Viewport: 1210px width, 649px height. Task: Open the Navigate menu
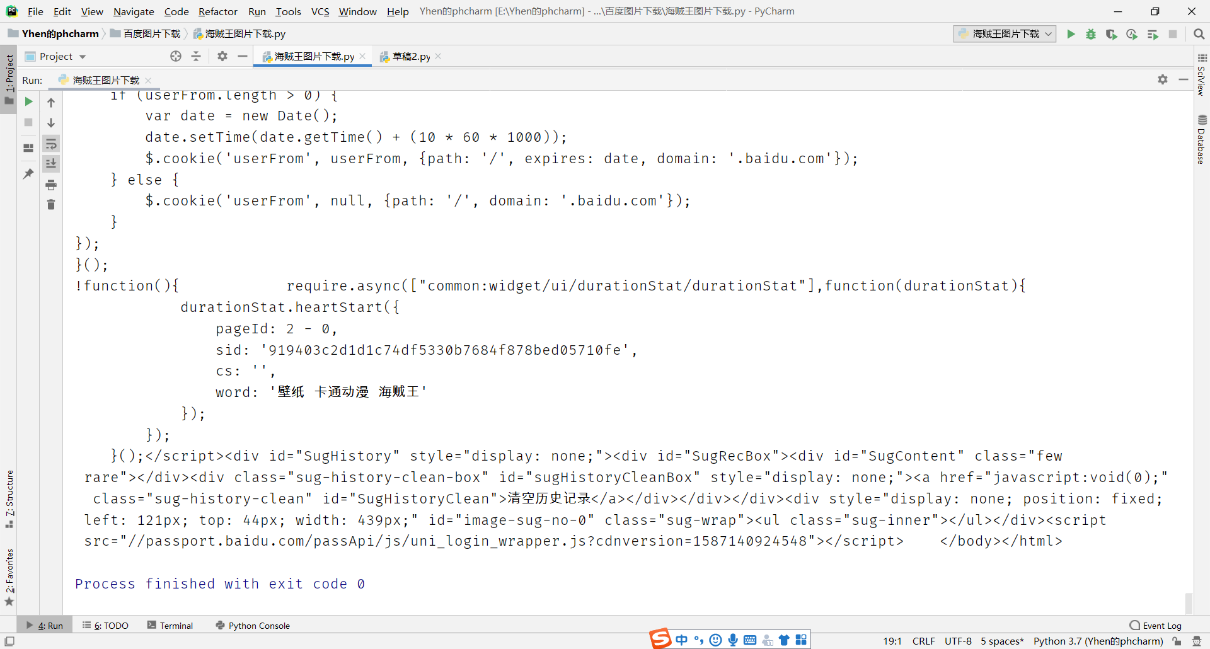134,11
